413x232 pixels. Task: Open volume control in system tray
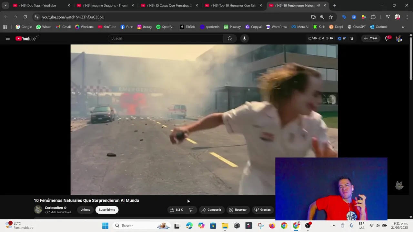pos(378,226)
